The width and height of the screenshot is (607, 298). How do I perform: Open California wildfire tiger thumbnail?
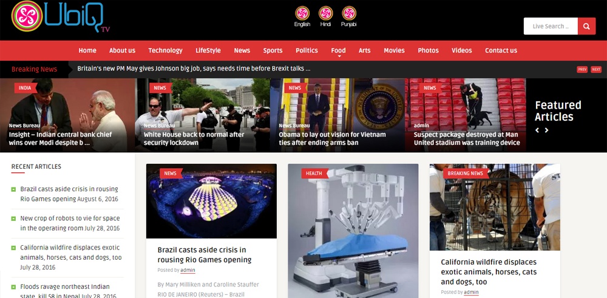click(495, 207)
